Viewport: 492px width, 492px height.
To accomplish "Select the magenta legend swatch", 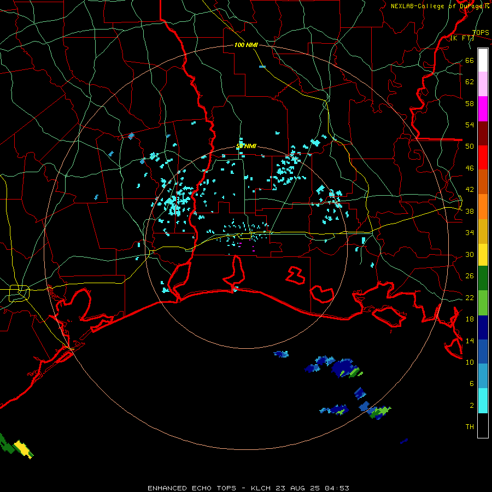I will 483,109.
